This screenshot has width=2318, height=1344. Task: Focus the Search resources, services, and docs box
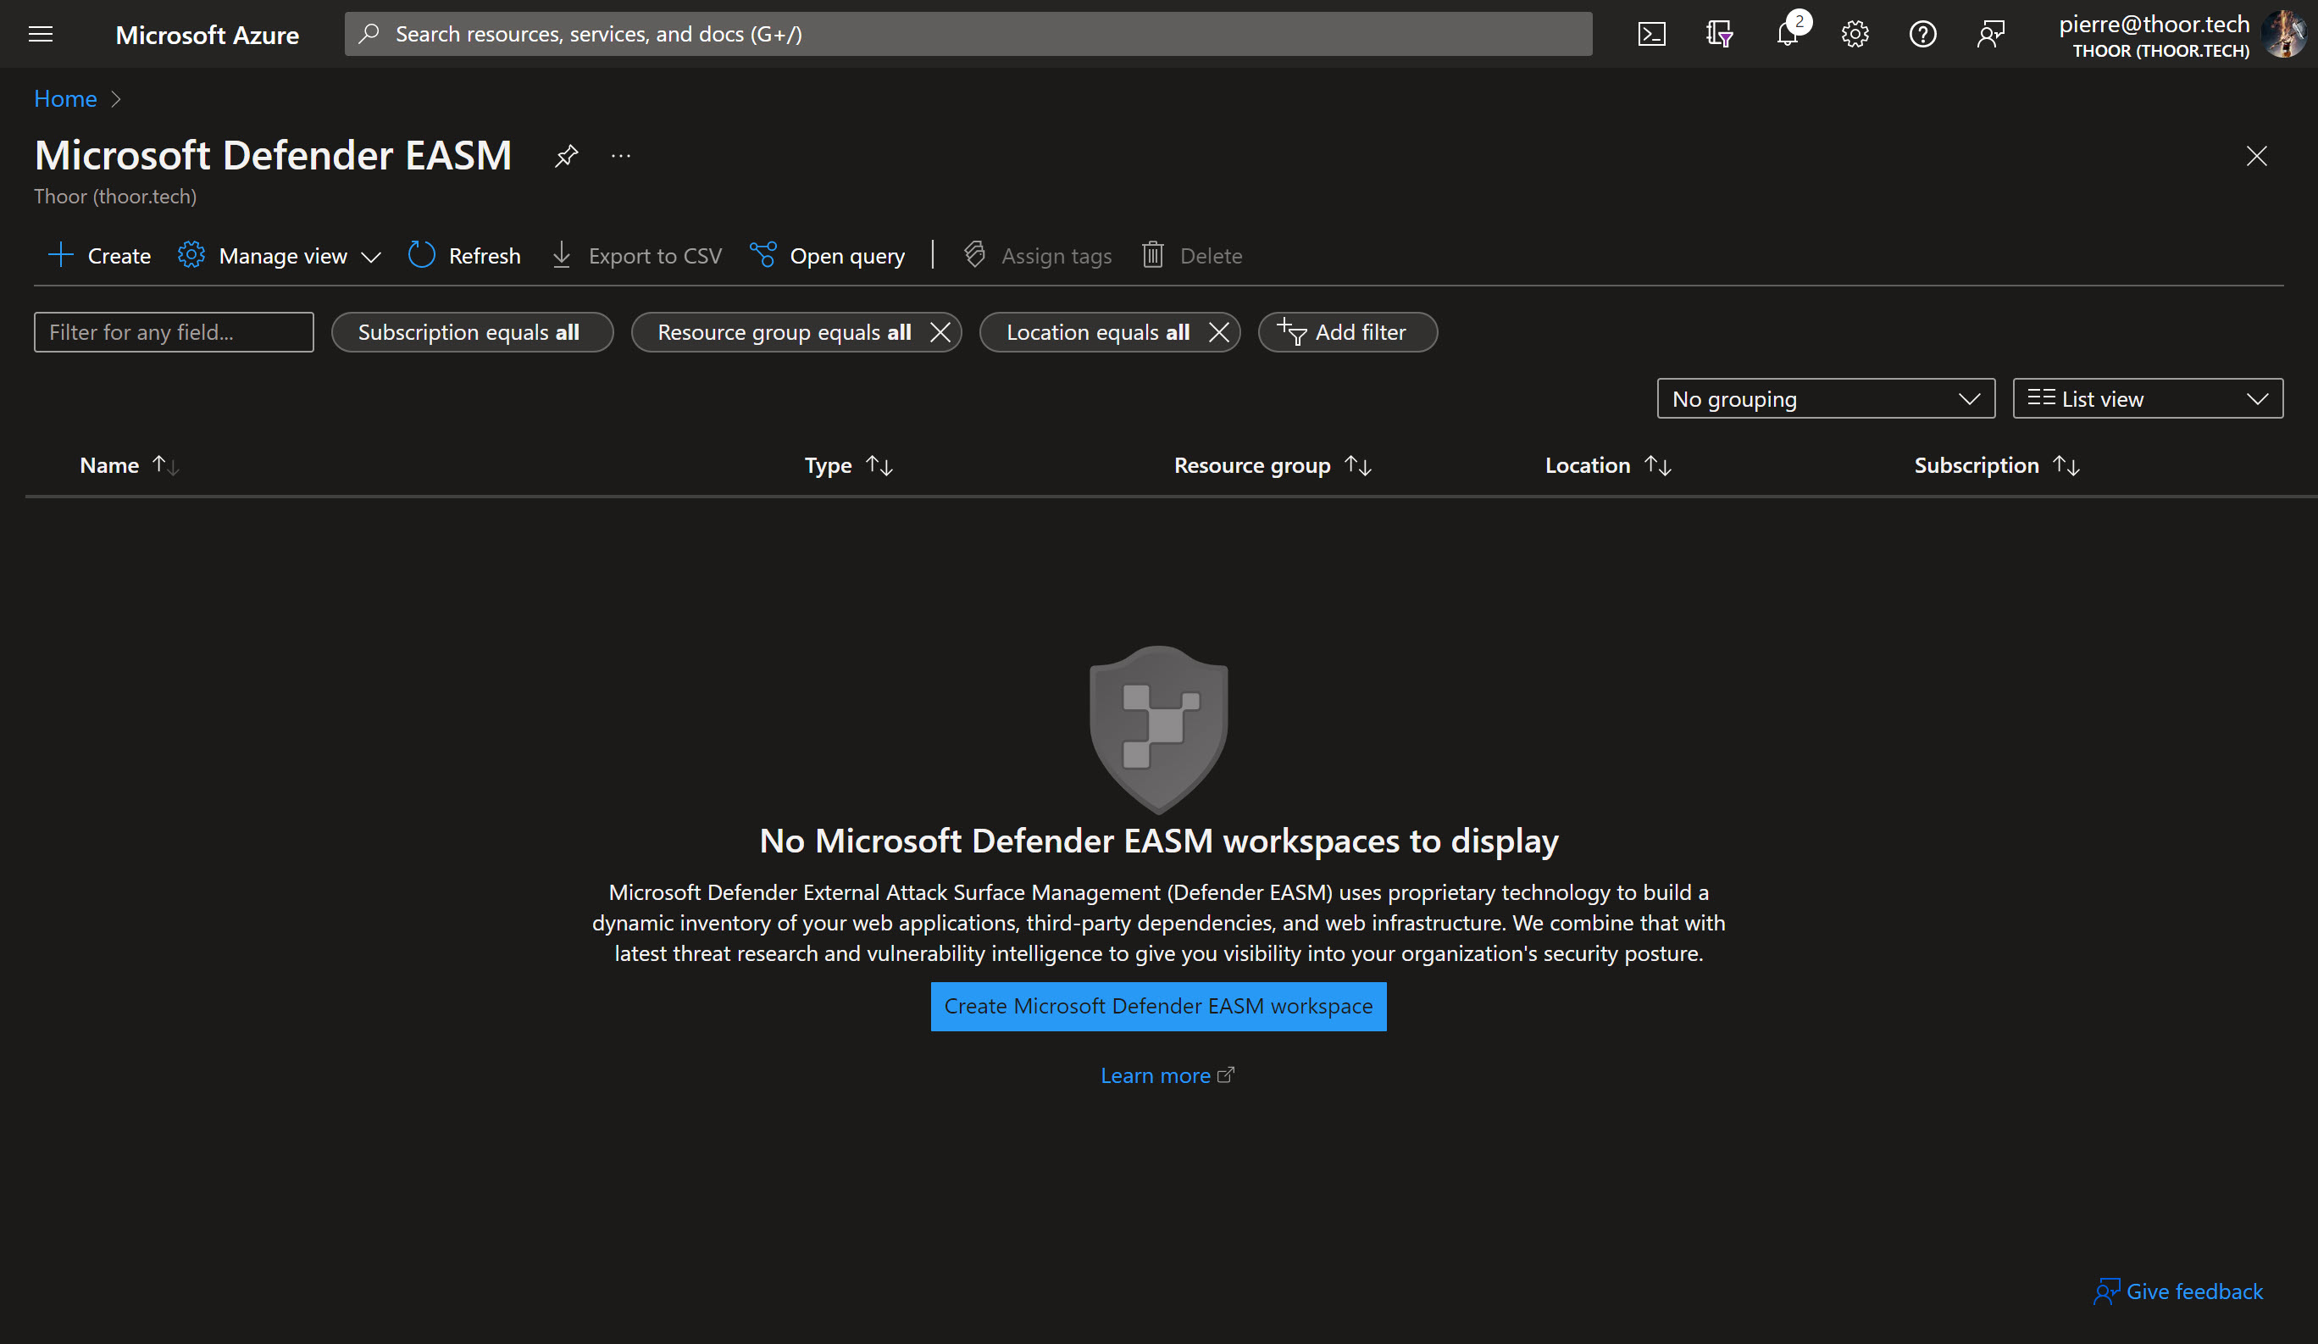[x=968, y=34]
